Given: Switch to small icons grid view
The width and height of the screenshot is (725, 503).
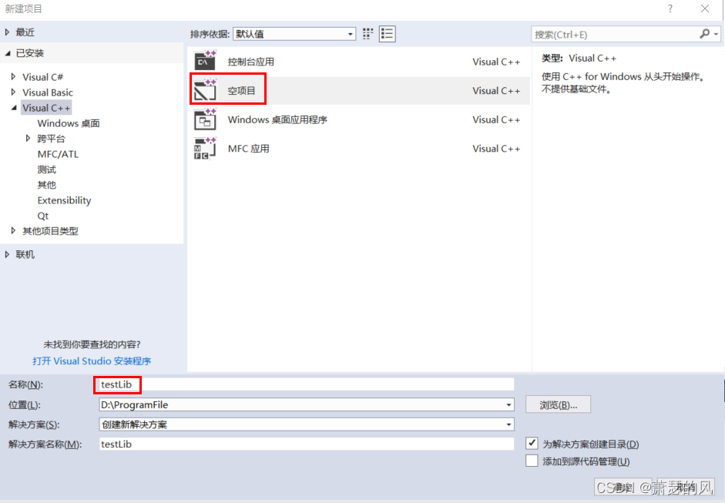Looking at the screenshot, I should pyautogui.click(x=368, y=34).
